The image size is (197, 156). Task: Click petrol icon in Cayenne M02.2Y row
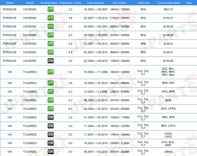50,9
